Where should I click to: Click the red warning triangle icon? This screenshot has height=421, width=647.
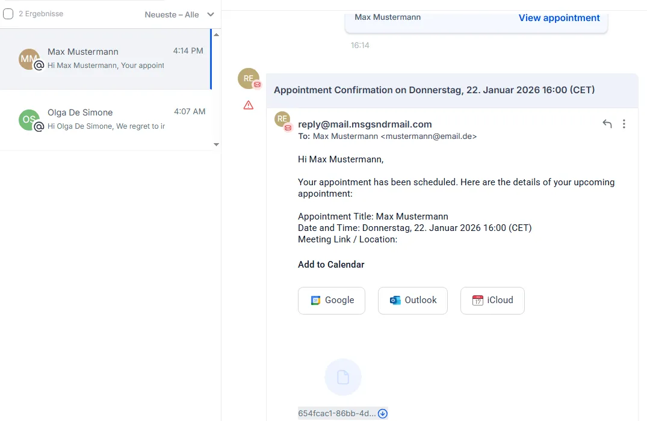pos(249,105)
